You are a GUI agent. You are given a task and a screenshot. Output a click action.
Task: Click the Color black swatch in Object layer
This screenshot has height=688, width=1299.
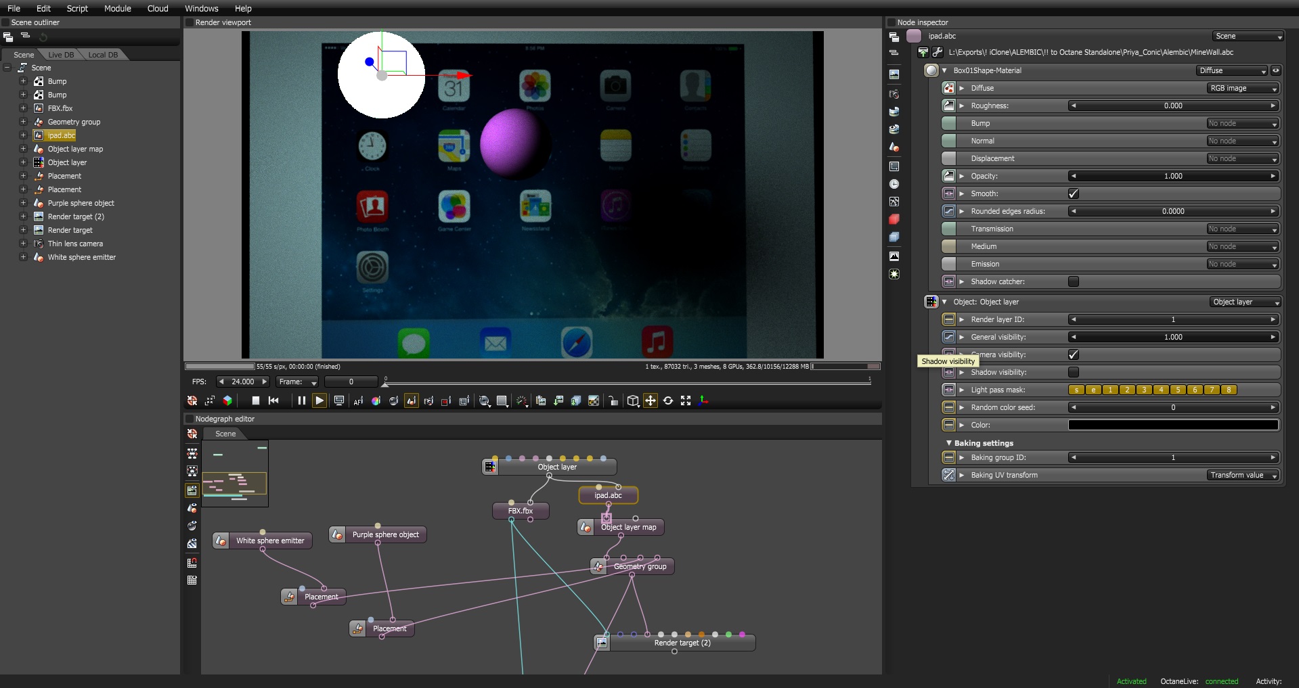point(1173,425)
